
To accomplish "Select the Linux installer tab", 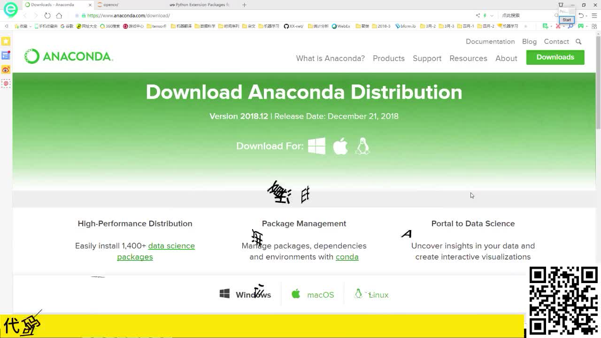I will pos(371,295).
